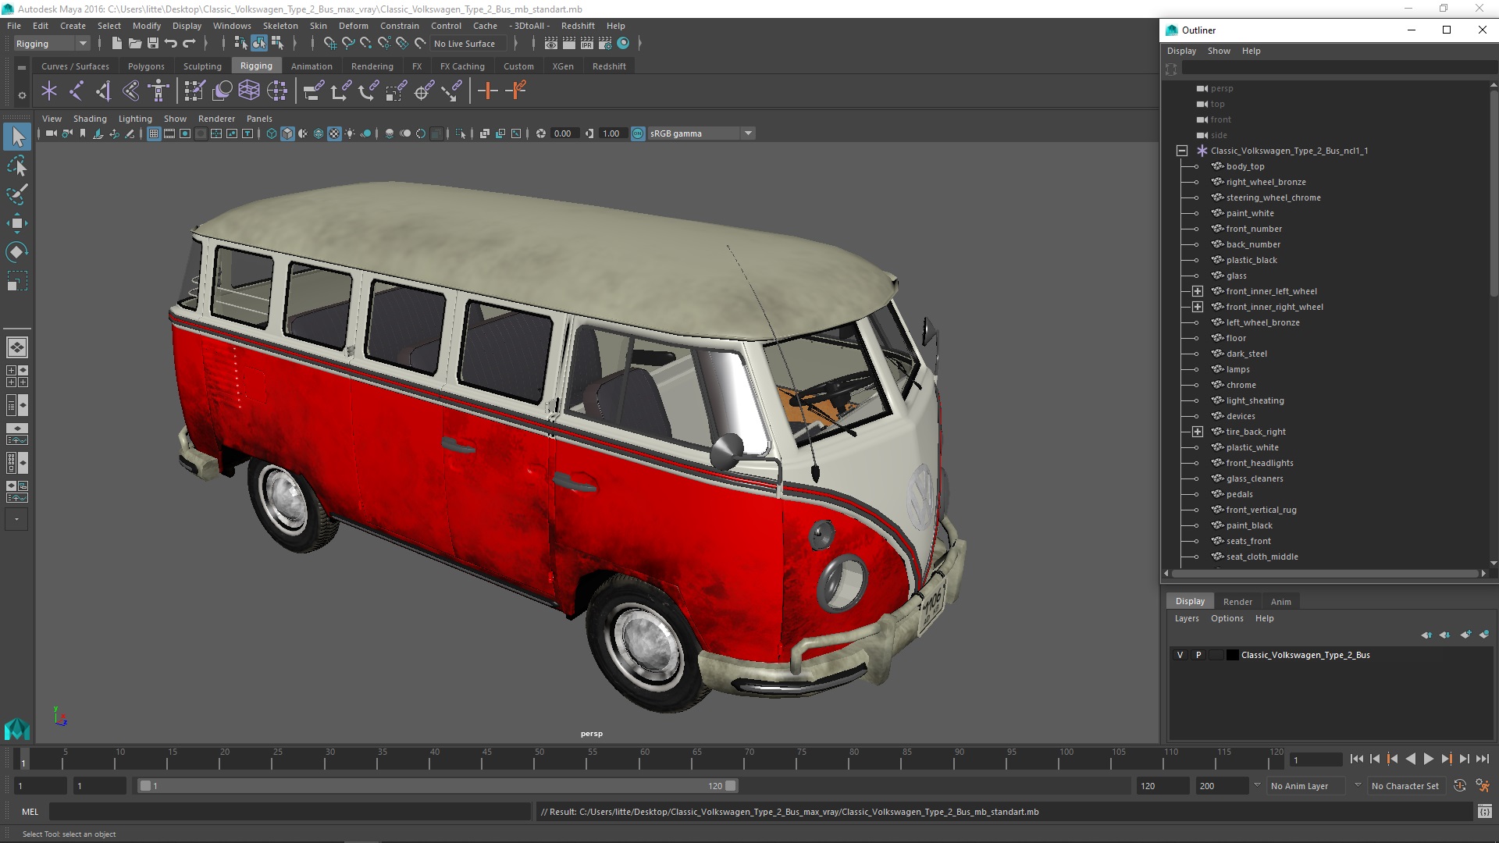1499x843 pixels.
Task: Click the Undo arrow icon
Action: pyautogui.click(x=171, y=44)
